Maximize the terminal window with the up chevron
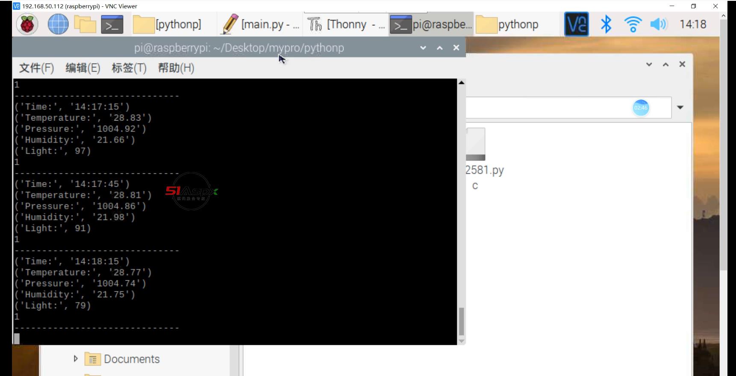The image size is (736, 376). (x=440, y=48)
